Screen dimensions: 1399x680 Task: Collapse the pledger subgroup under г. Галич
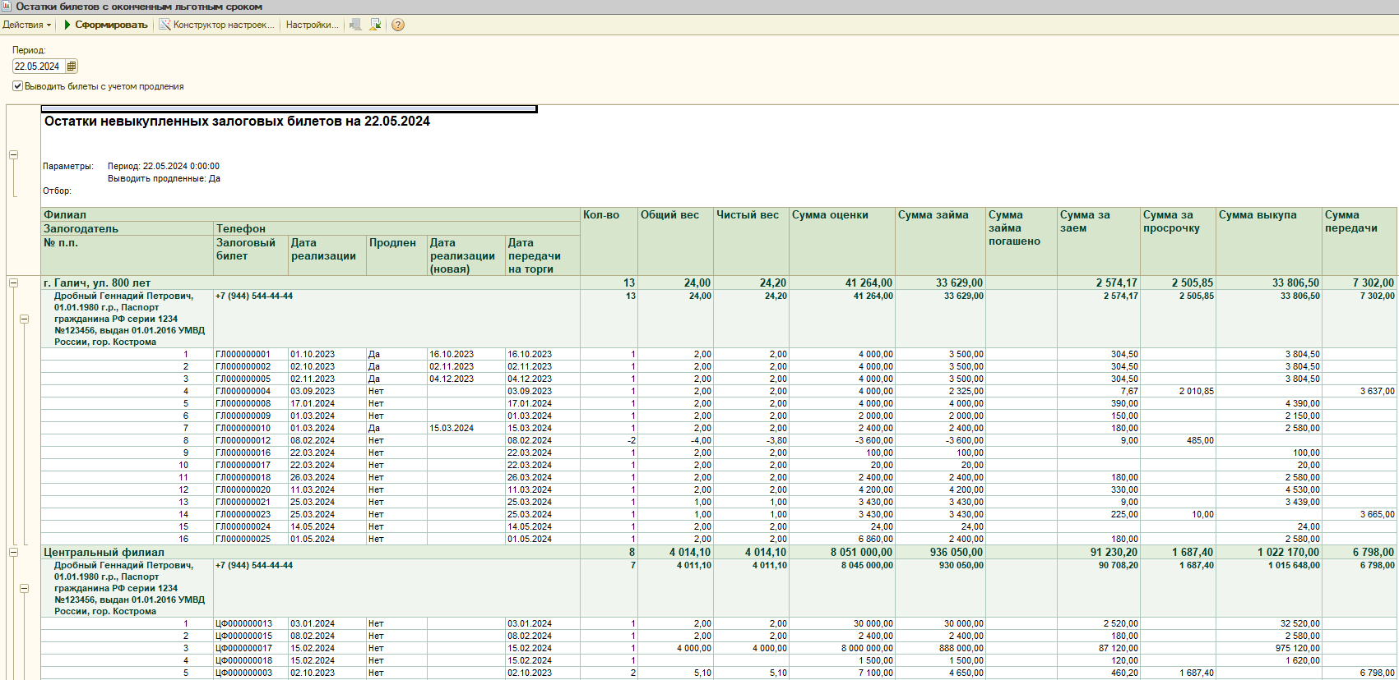24,319
